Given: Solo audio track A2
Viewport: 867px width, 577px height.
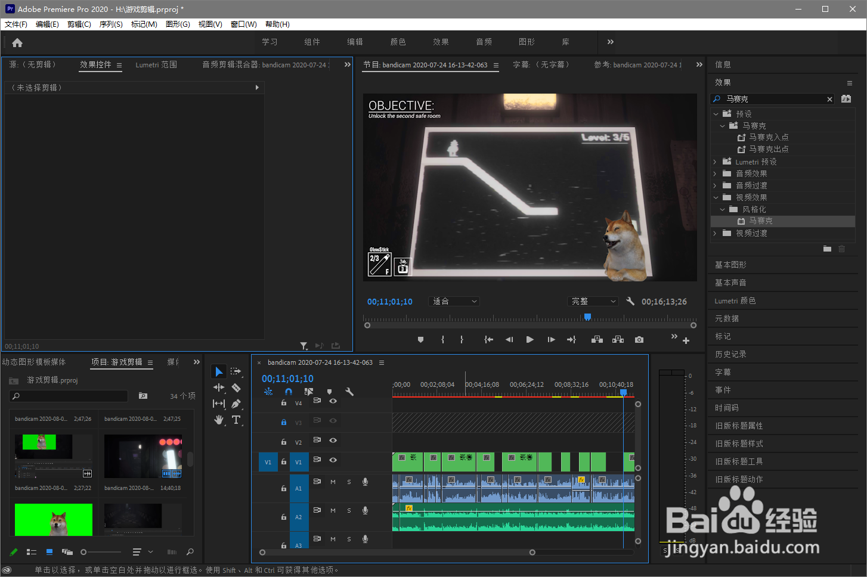Looking at the screenshot, I should pos(349,510).
